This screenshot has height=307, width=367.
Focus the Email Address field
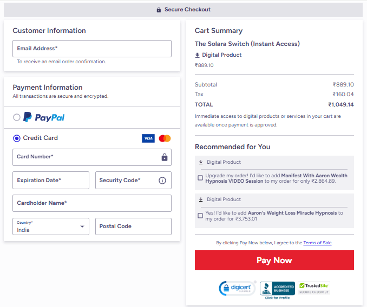[x=92, y=49]
